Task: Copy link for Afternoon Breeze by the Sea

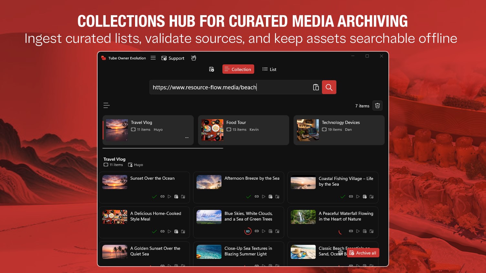Action: [x=257, y=197]
